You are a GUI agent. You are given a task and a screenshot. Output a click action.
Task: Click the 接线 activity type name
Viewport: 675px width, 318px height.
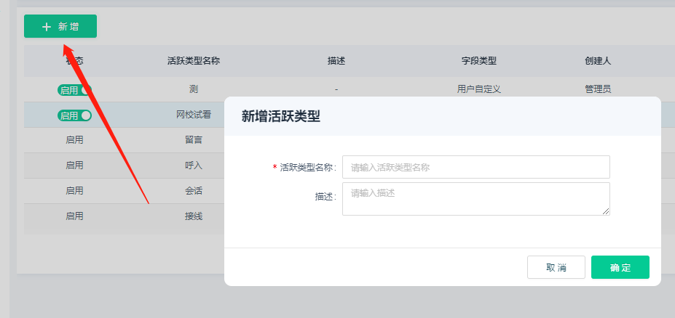193,216
